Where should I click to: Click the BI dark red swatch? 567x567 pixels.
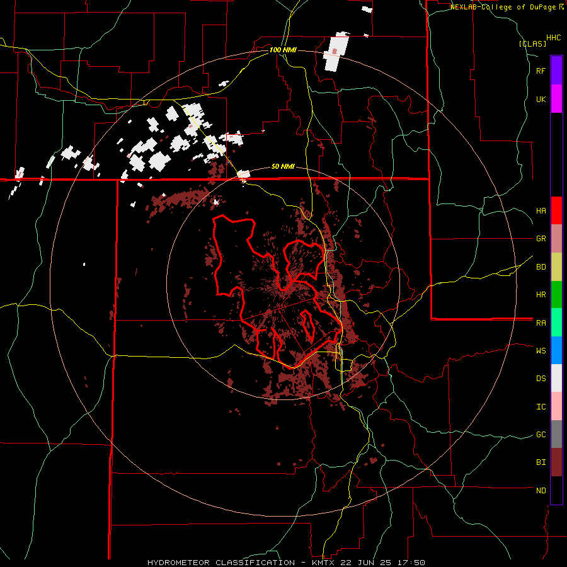(556, 462)
